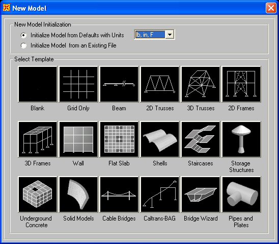The image size is (279, 244).
Task: Launch the Bridge Wizard template
Action: tap(201, 194)
